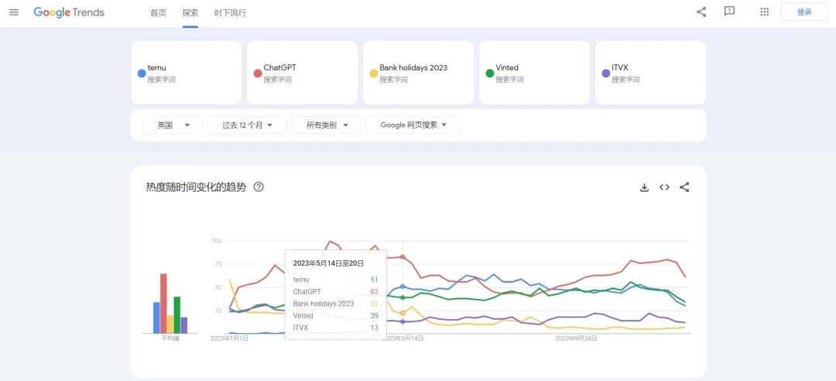836x381 pixels.
Task: Click the 热度随时间变化的趋势 heading
Action: 196,187
